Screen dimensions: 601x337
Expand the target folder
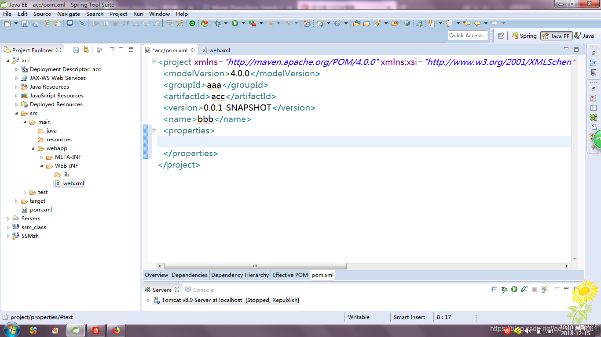pyautogui.click(x=17, y=201)
